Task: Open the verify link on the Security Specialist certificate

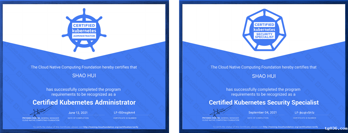Action: tap(291, 127)
